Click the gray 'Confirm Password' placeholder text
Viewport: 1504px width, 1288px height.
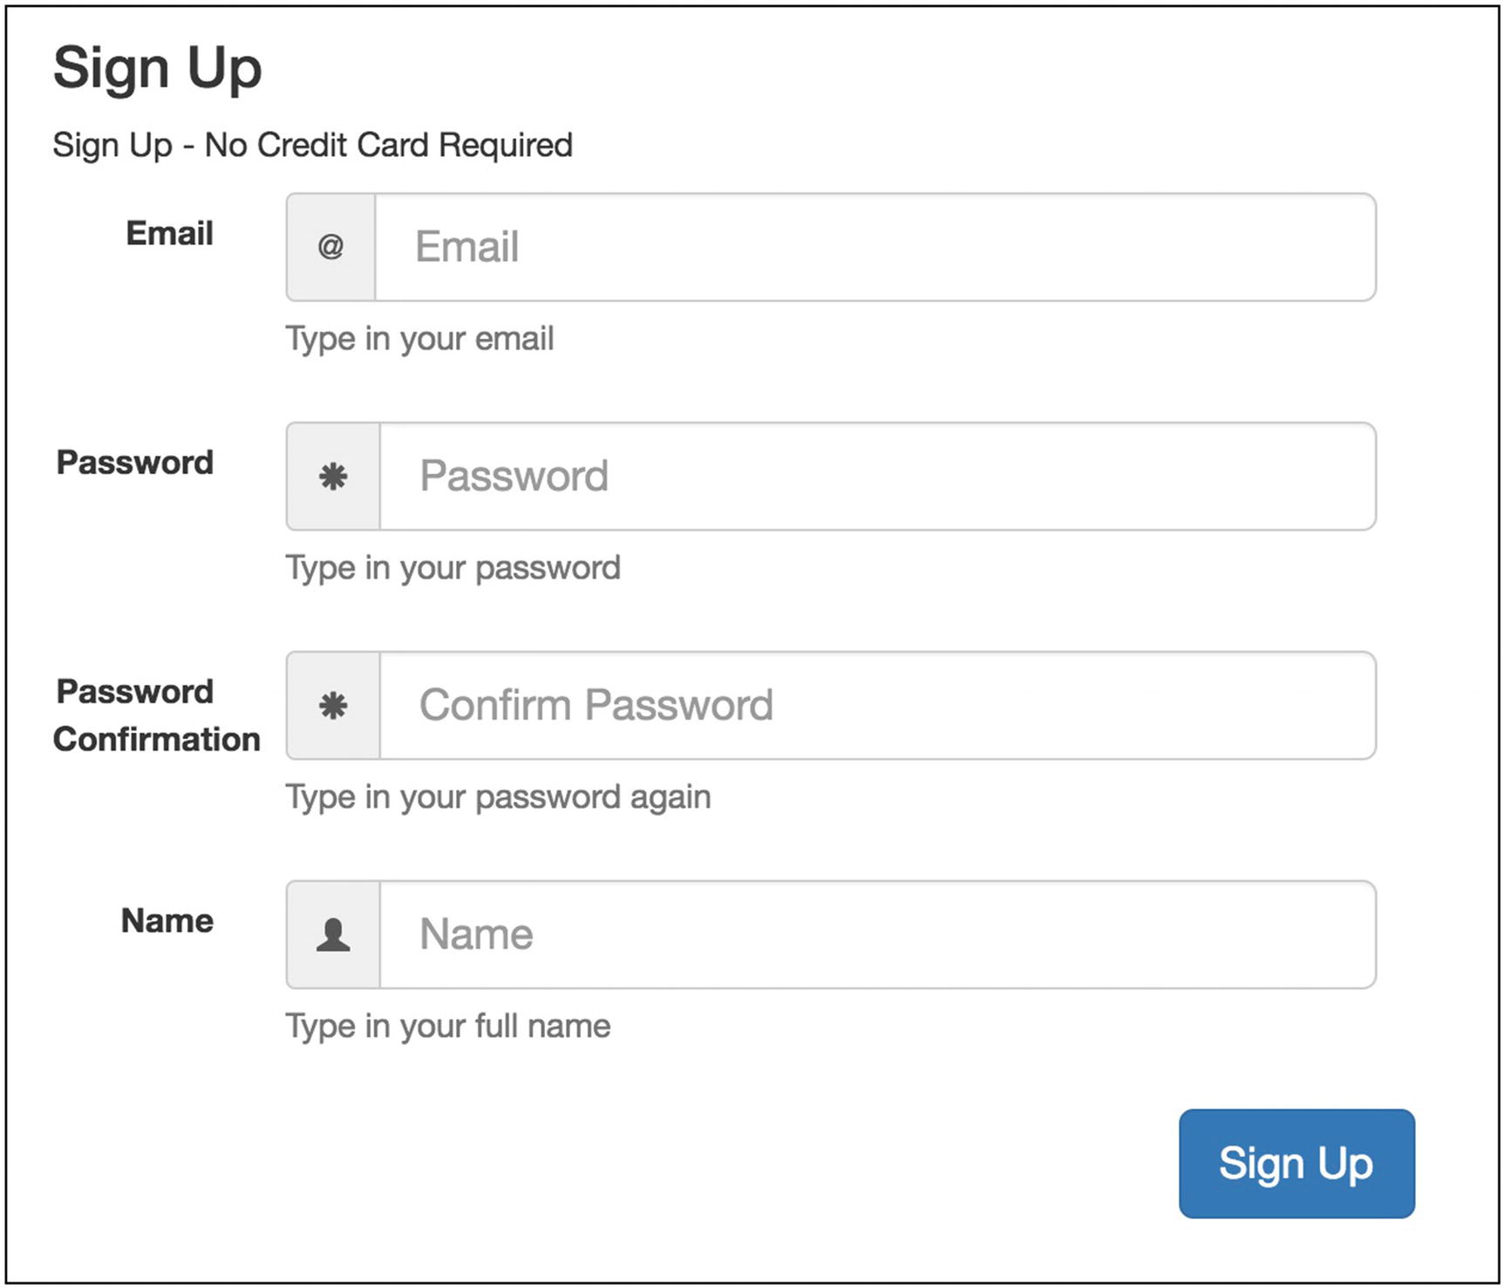(x=595, y=706)
